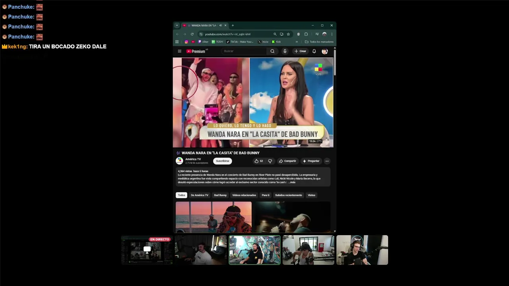Screen dimensions: 509x286
Task: Open the TikTok bookmark
Action: click(x=240, y=42)
